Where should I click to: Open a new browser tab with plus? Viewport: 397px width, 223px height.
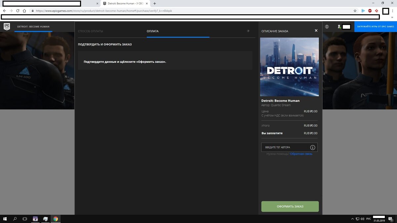[x=154, y=4]
